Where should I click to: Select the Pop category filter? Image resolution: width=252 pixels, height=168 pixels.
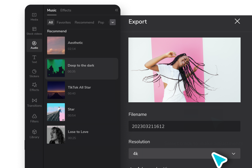click(101, 22)
